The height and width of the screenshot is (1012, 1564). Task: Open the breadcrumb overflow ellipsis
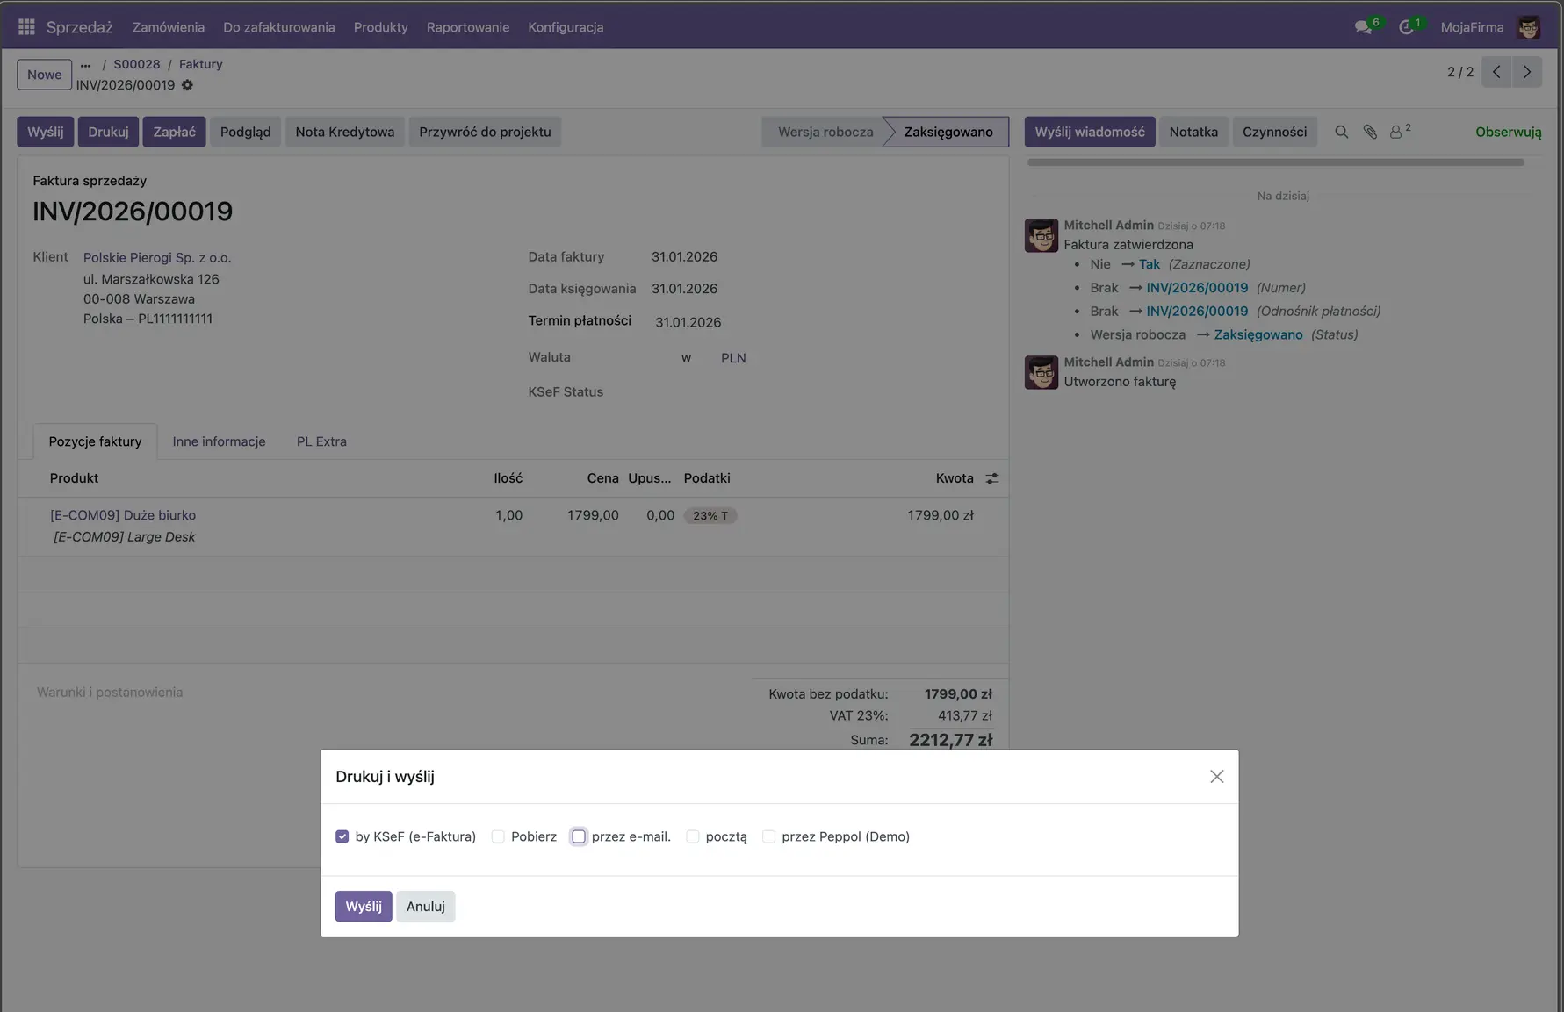pyautogui.click(x=84, y=64)
